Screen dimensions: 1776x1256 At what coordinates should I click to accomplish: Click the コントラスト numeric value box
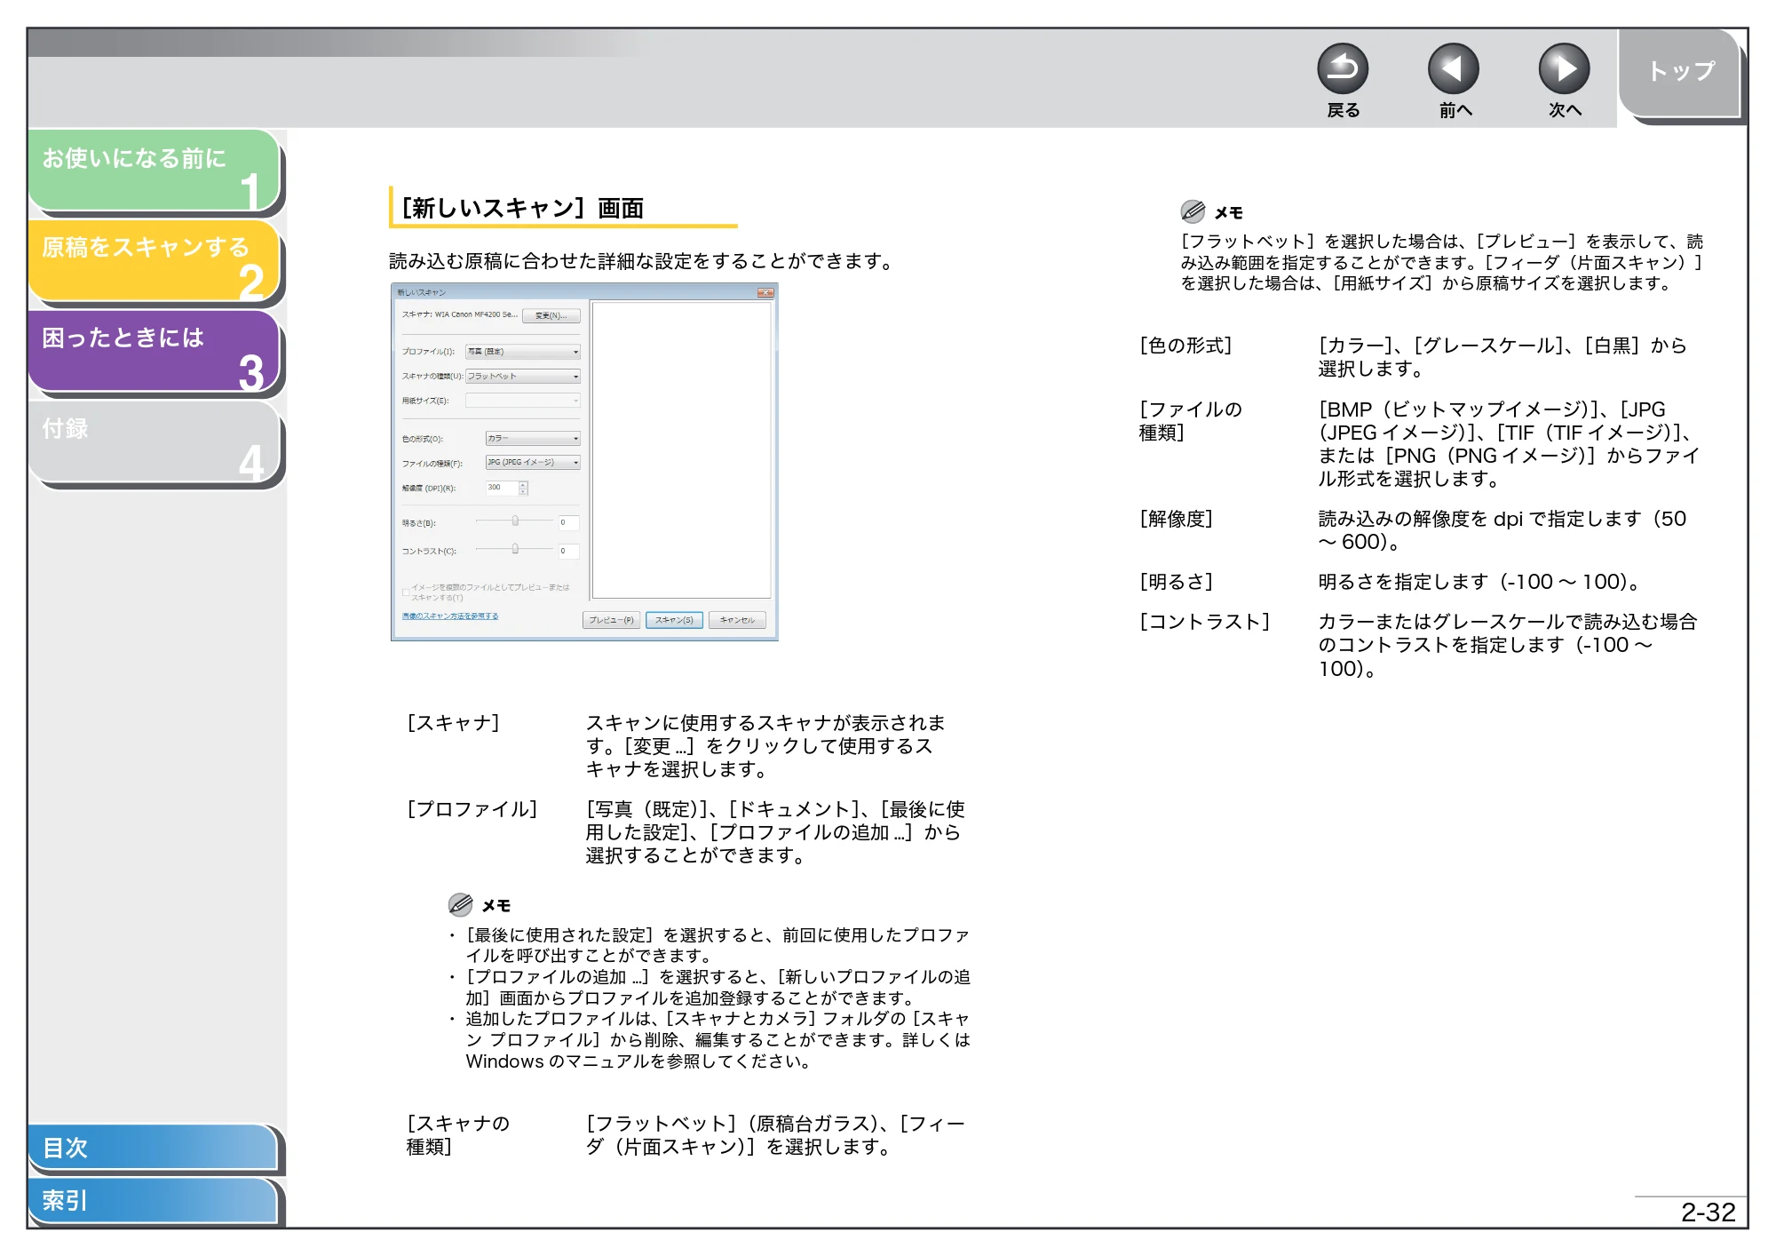[568, 551]
